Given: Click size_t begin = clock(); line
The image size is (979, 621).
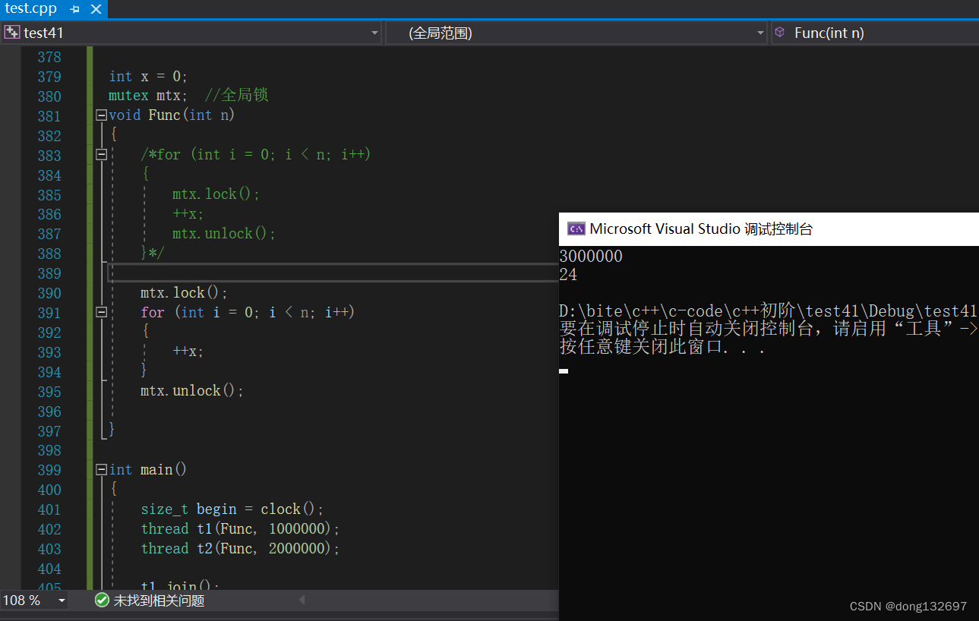Looking at the screenshot, I should (232, 509).
